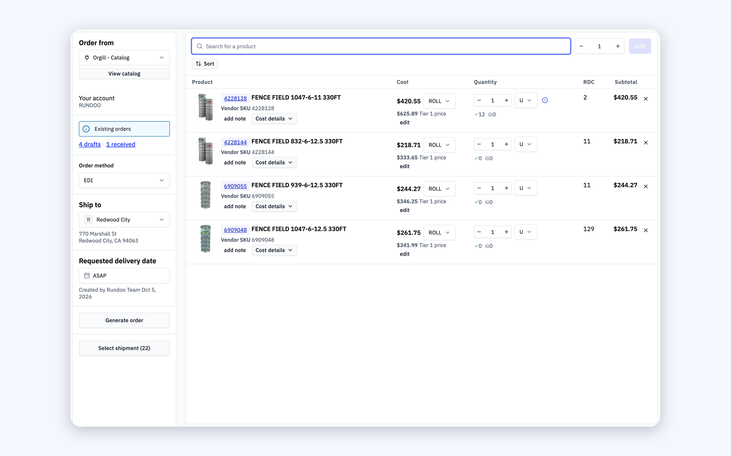Decrease the add-product quantity next to Add

[x=581, y=46]
